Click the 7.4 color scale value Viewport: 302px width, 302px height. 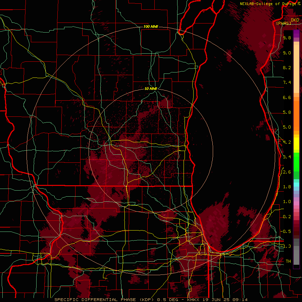point(287,83)
